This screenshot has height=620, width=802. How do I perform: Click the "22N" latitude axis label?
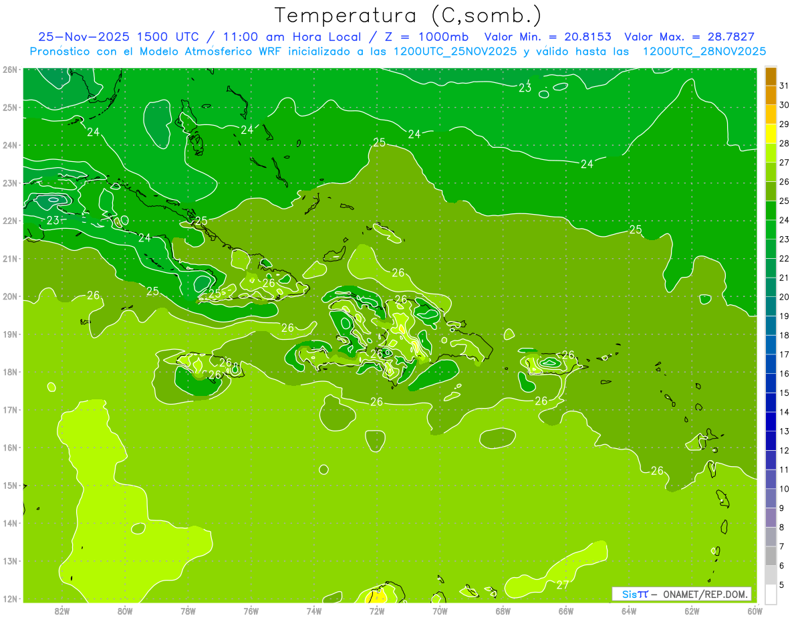click(x=9, y=221)
